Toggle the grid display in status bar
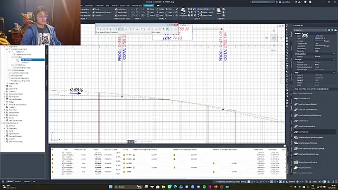 click(x=249, y=182)
